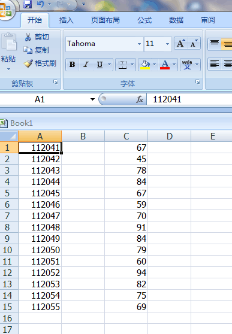This screenshot has height=334, width=232.
Task: Select column D header
Action: coord(170,136)
